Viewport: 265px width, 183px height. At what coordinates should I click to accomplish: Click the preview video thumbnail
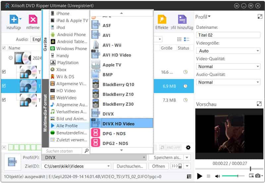(x=229, y=134)
